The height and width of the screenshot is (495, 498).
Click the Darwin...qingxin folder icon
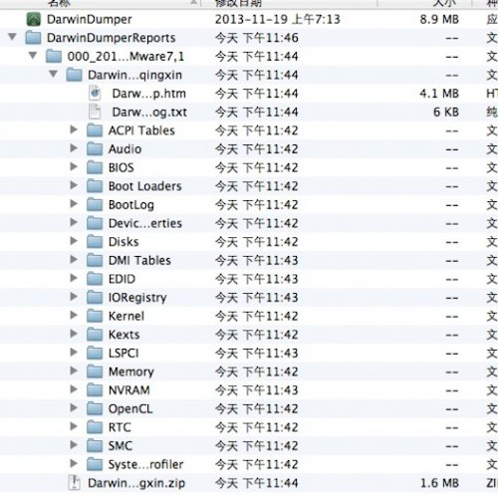tap(74, 75)
